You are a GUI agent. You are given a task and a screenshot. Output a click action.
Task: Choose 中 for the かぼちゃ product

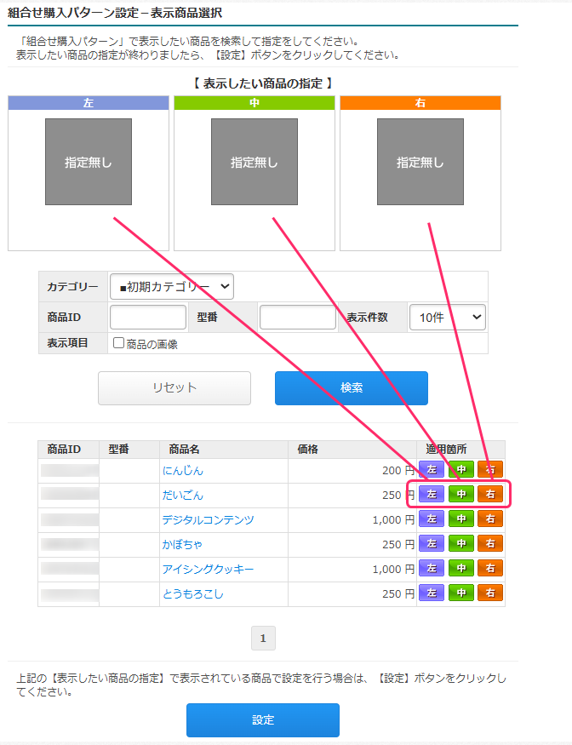pyautogui.click(x=461, y=543)
